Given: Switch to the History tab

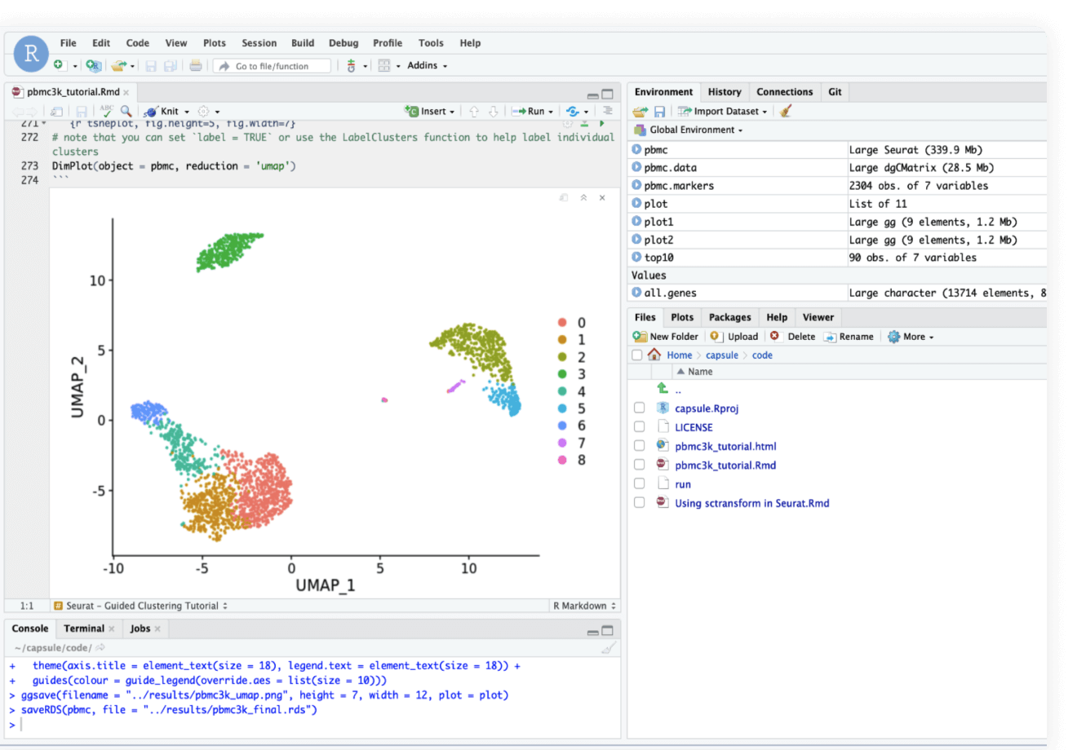Looking at the screenshot, I should pyautogui.click(x=724, y=91).
